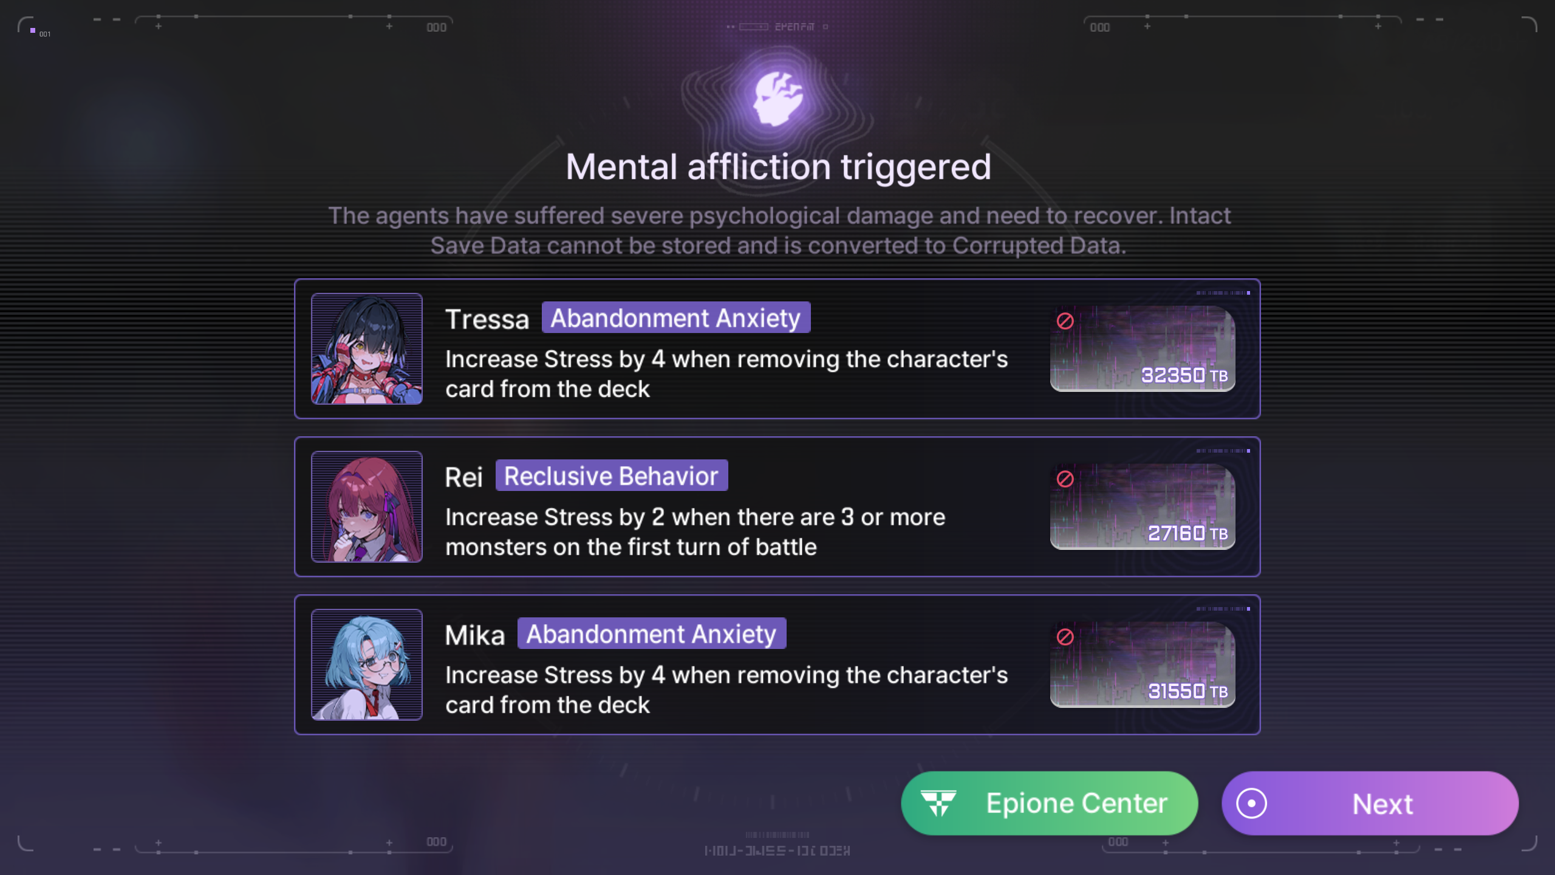Select Tressa's Abandonment Anxiety tag

(676, 318)
